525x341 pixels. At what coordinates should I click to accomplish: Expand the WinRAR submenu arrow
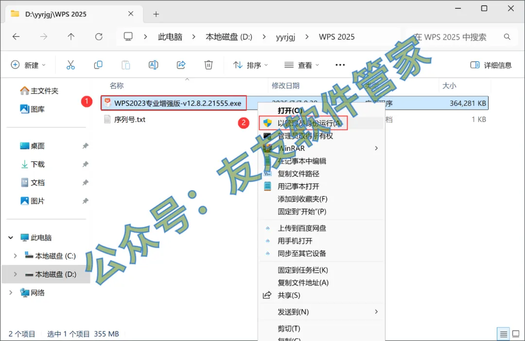pyautogui.click(x=376, y=148)
